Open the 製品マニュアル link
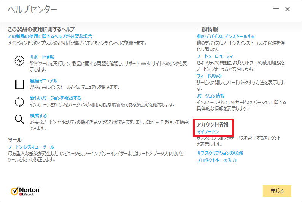The width and height of the screenshot is (302, 202). tap(43, 81)
